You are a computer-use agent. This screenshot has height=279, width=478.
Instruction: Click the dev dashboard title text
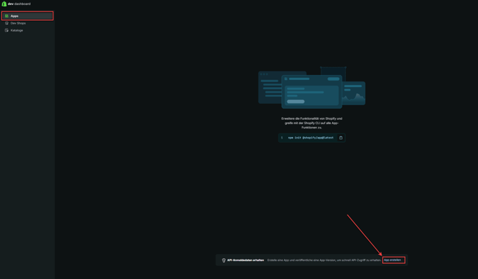tap(19, 4)
